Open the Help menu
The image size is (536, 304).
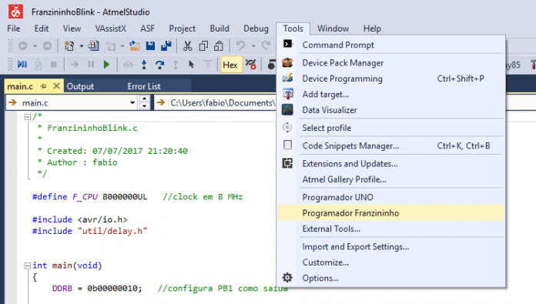pos(372,28)
